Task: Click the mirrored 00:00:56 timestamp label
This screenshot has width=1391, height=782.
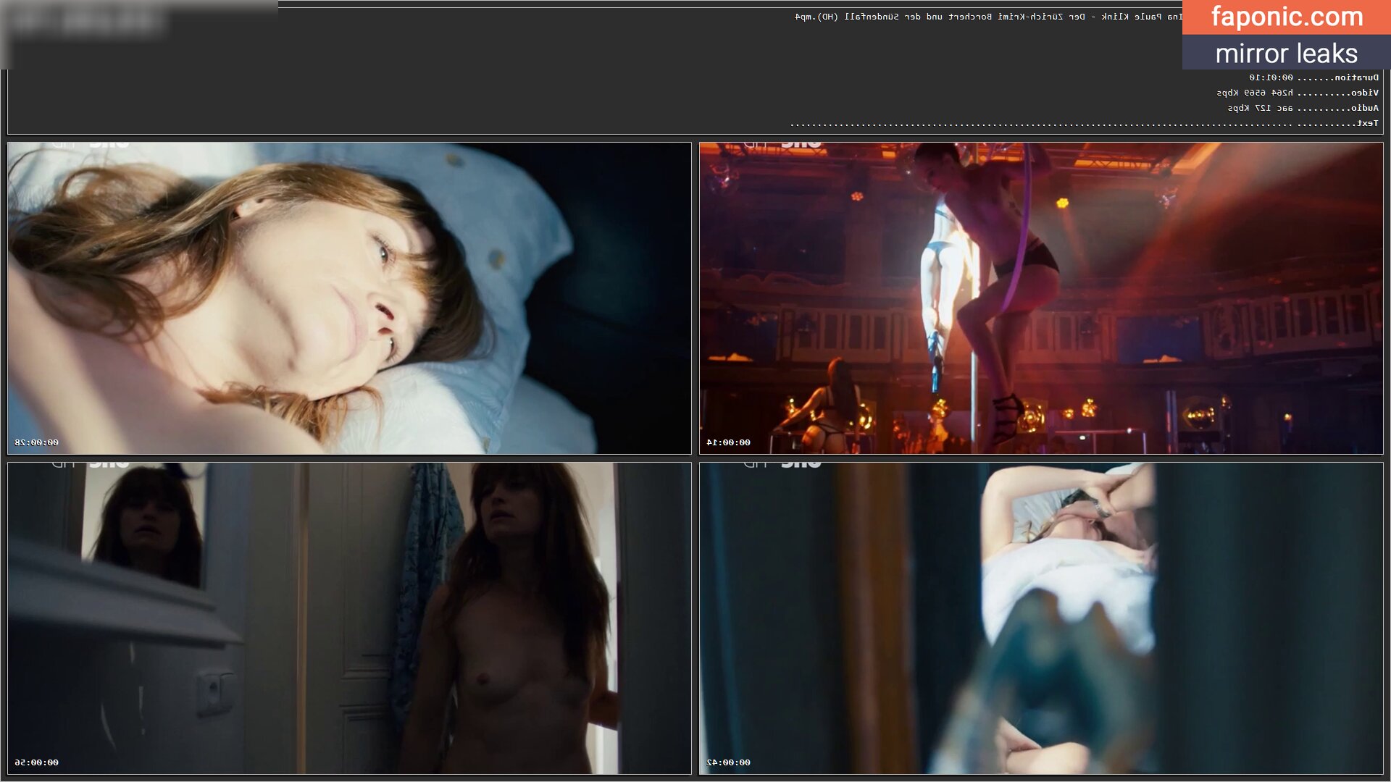Action: click(37, 762)
